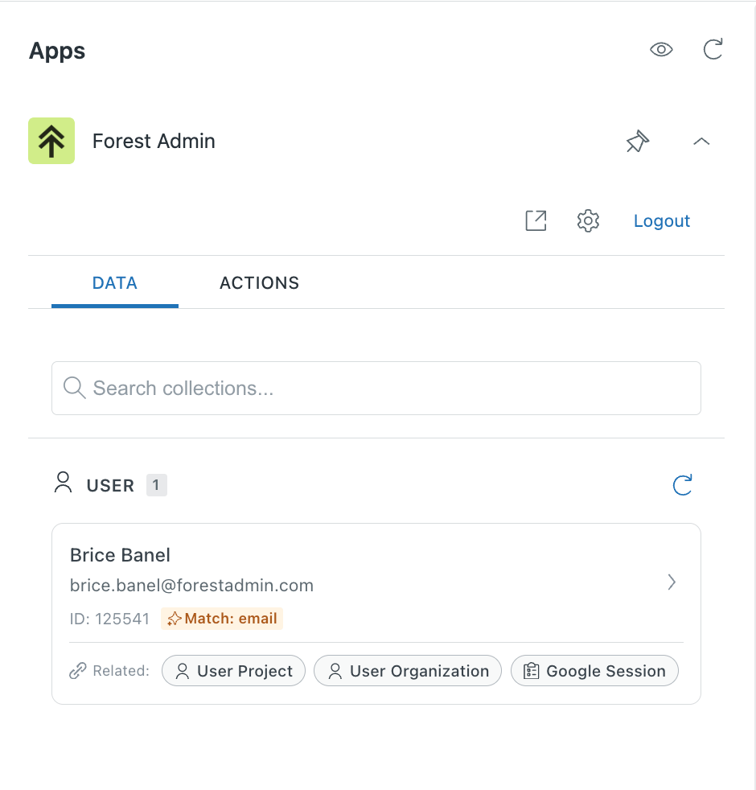Click the Forest Admin logo
This screenshot has height=790, width=756.
[51, 141]
